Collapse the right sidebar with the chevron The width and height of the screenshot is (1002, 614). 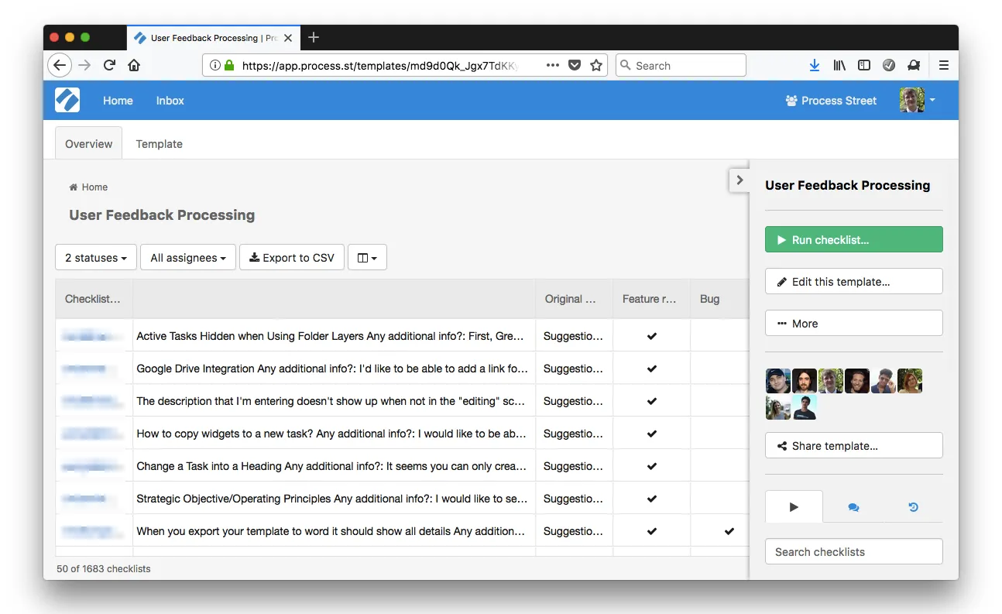point(739,180)
